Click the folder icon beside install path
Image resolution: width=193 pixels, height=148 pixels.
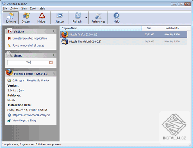[x=9, y=80]
